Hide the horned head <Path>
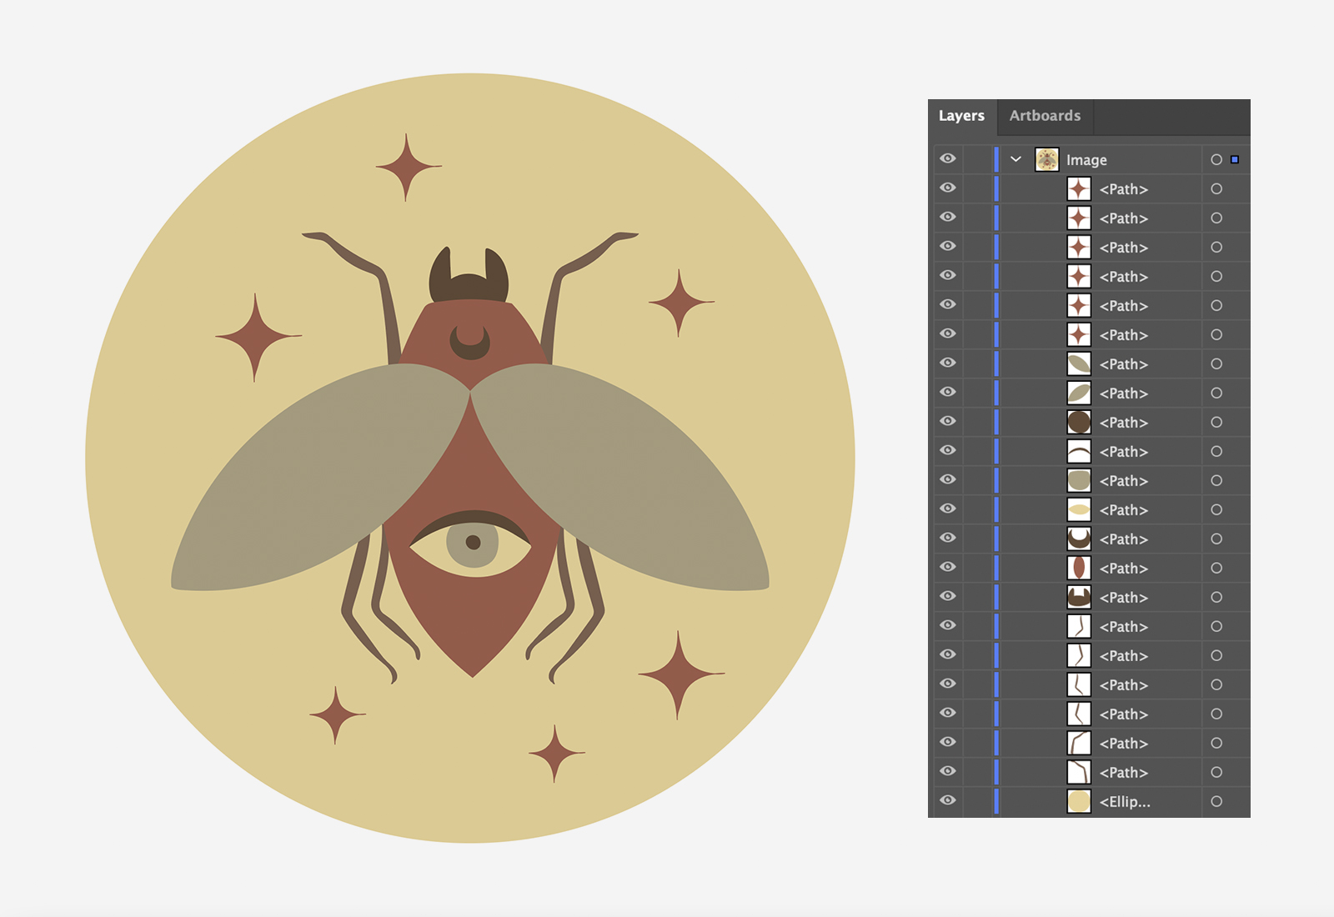Viewport: 1334px width, 917px height. (948, 596)
